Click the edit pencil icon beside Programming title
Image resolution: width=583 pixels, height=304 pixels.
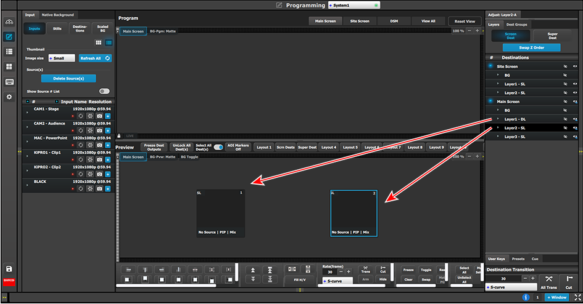[279, 5]
